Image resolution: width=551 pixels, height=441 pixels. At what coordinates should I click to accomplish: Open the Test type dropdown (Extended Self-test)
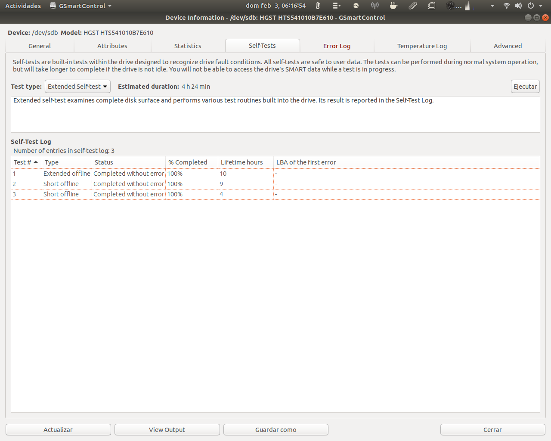click(x=77, y=87)
